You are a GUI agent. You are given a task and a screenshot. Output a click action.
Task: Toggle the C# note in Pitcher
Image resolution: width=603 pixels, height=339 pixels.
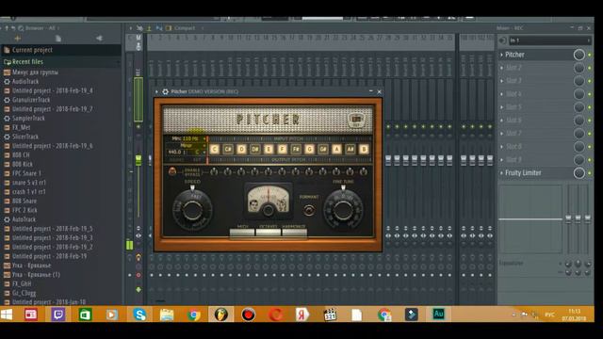pyautogui.click(x=228, y=149)
